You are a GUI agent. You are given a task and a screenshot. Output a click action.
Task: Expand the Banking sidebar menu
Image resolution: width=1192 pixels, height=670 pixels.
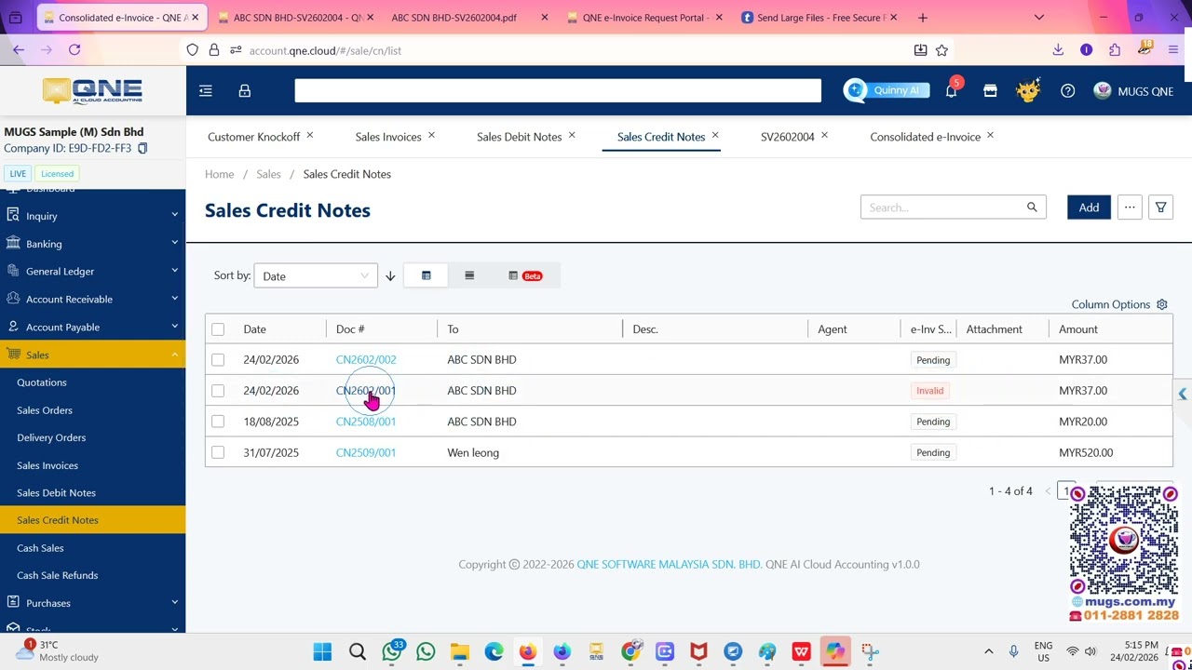click(x=93, y=244)
